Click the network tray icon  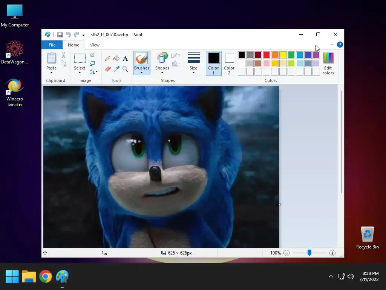tap(341, 276)
